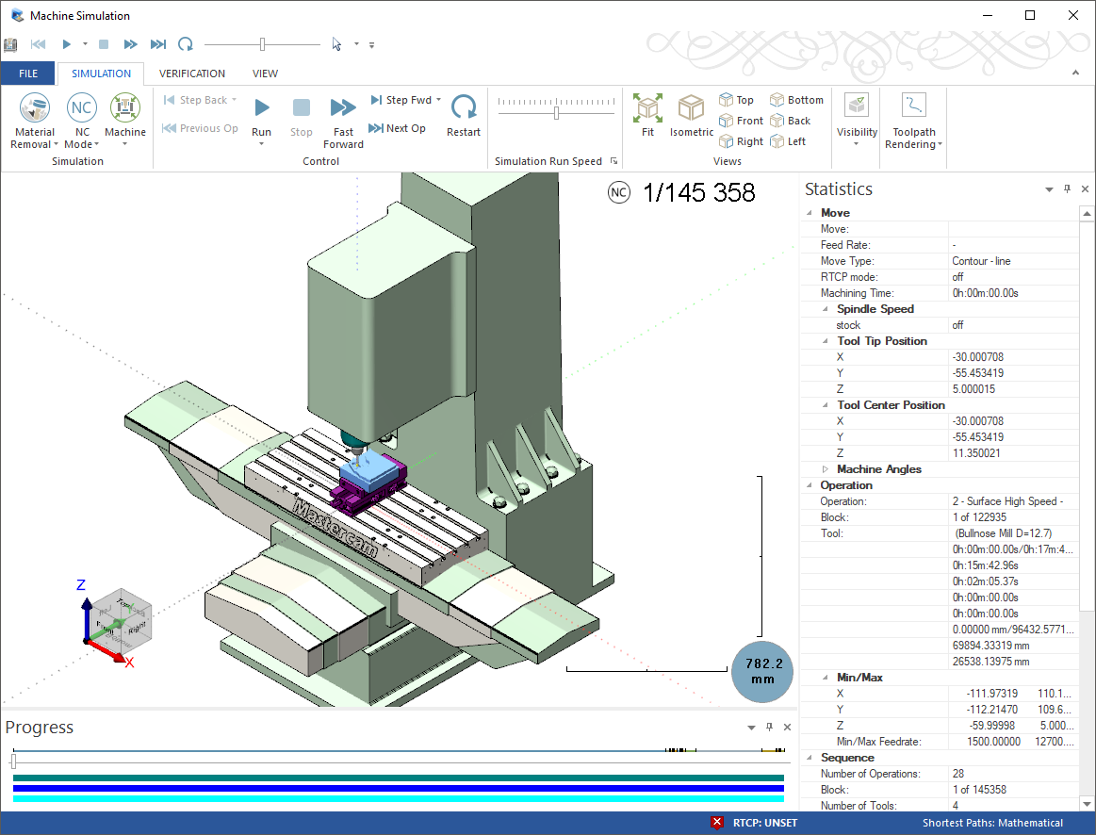
Task: Pin the Progress panel
Action: 769,727
